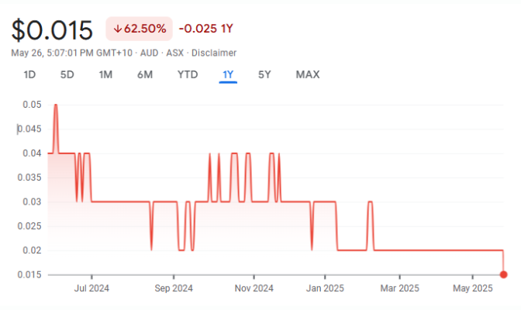Viewport: 521px width, 310px height.
Task: Show the MAX range chart
Action: pyautogui.click(x=308, y=74)
